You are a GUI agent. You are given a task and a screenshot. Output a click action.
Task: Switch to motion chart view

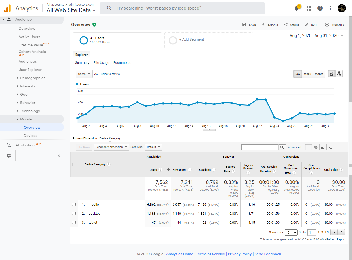[x=339, y=74]
